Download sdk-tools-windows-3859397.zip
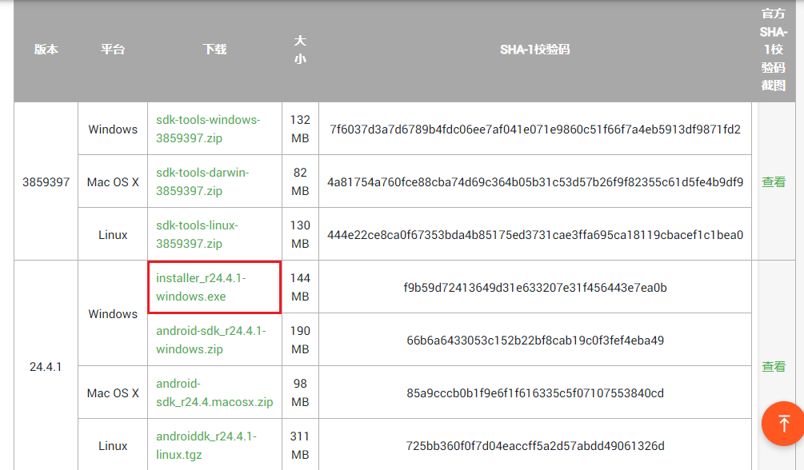804x470 pixels. [208, 129]
